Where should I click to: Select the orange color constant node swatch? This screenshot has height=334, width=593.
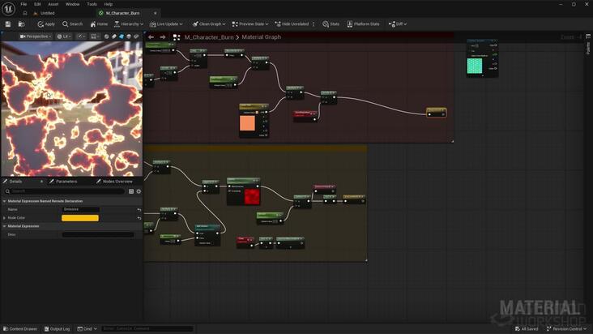click(x=247, y=123)
